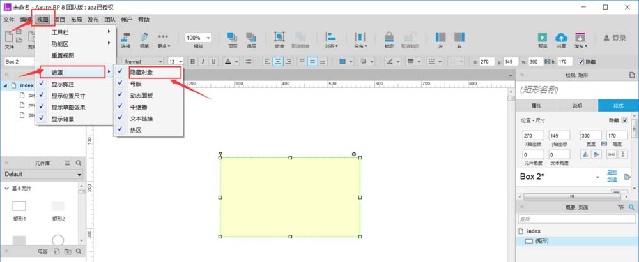Open the fill color swatch picker

pos(346,62)
